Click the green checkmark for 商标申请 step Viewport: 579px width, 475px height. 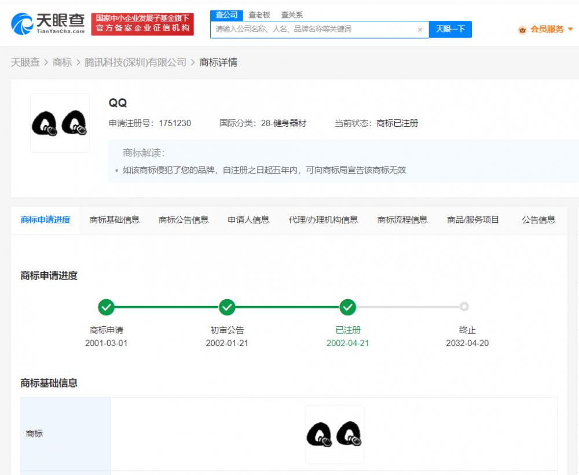click(x=106, y=307)
